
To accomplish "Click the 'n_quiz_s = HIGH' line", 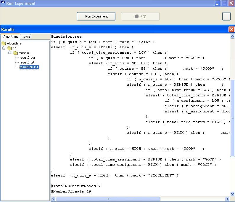I will [x=178, y=133].
